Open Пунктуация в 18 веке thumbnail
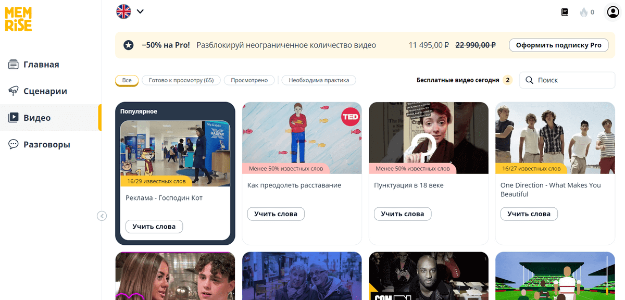Image resolution: width=625 pixels, height=300 pixels. coord(429,137)
